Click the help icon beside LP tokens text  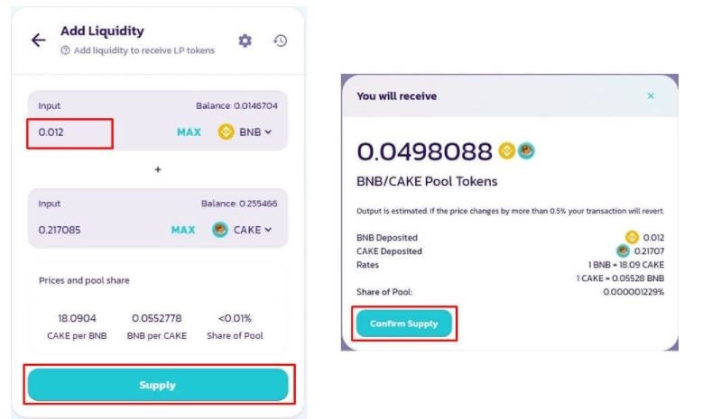[65, 50]
